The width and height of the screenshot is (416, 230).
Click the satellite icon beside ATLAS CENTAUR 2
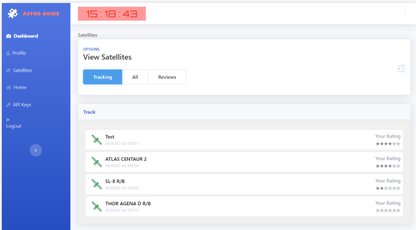pyautogui.click(x=97, y=162)
